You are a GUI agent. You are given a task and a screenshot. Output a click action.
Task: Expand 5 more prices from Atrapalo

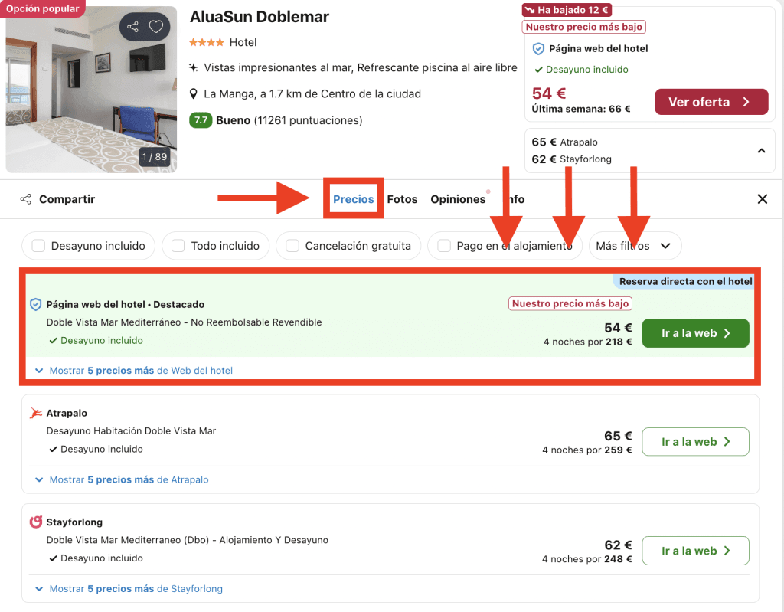coord(129,480)
